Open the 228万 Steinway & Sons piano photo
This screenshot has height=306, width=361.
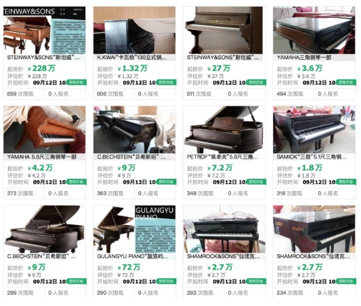pos(44,30)
